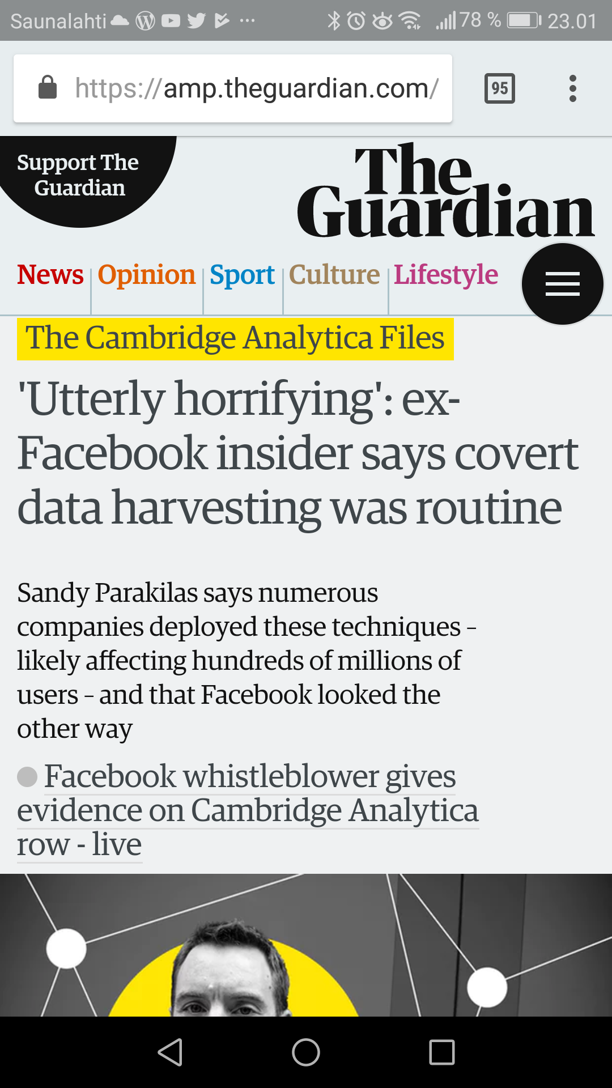This screenshot has width=612, height=1088.
Task: Select the Culture section
Action: click(334, 275)
